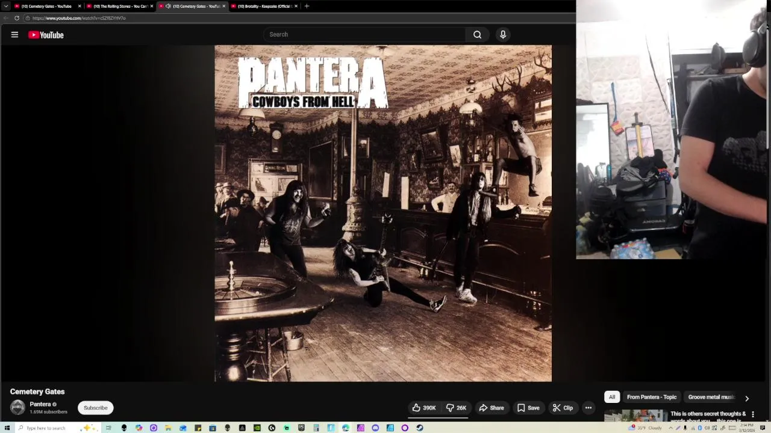The width and height of the screenshot is (771, 433).
Task: Open the Windows Start menu
Action: (7, 428)
